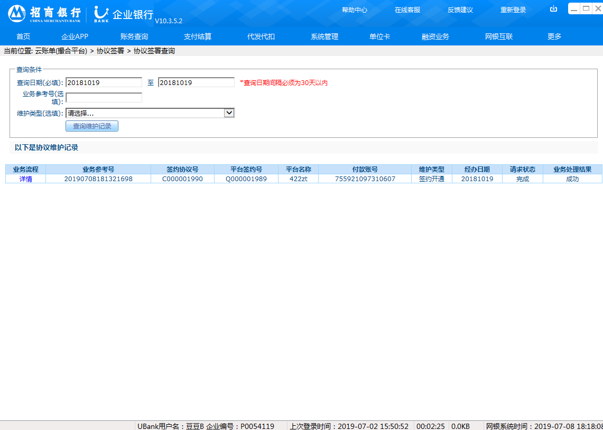Open the 首页 menu item

click(x=23, y=36)
